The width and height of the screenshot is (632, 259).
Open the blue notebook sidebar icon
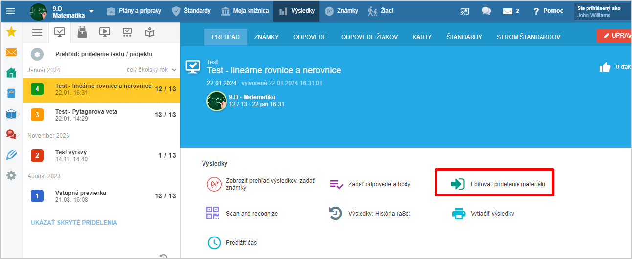tap(11, 93)
